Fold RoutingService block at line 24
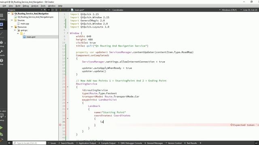This screenshot has height=145, width=259. tap(68, 87)
